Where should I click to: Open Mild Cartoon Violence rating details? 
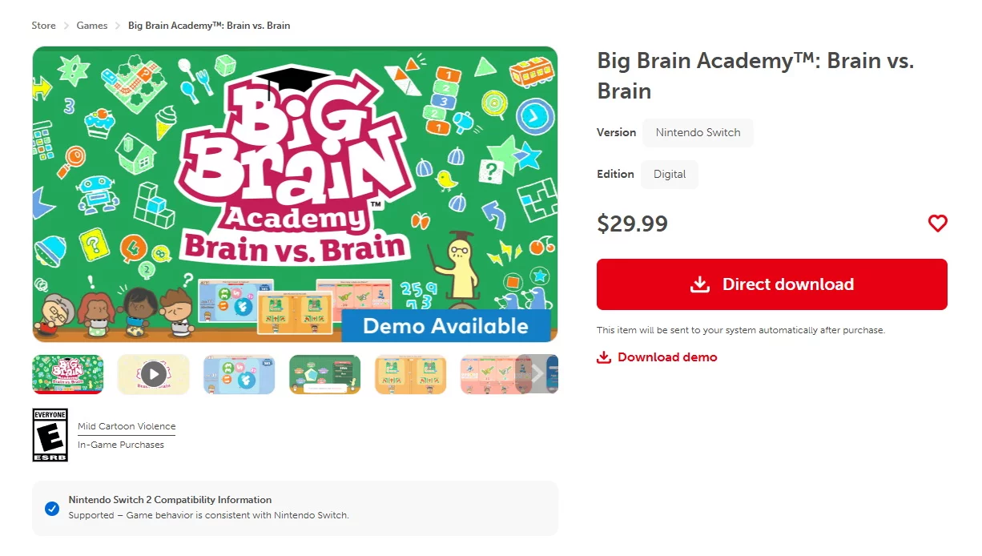[x=127, y=427]
